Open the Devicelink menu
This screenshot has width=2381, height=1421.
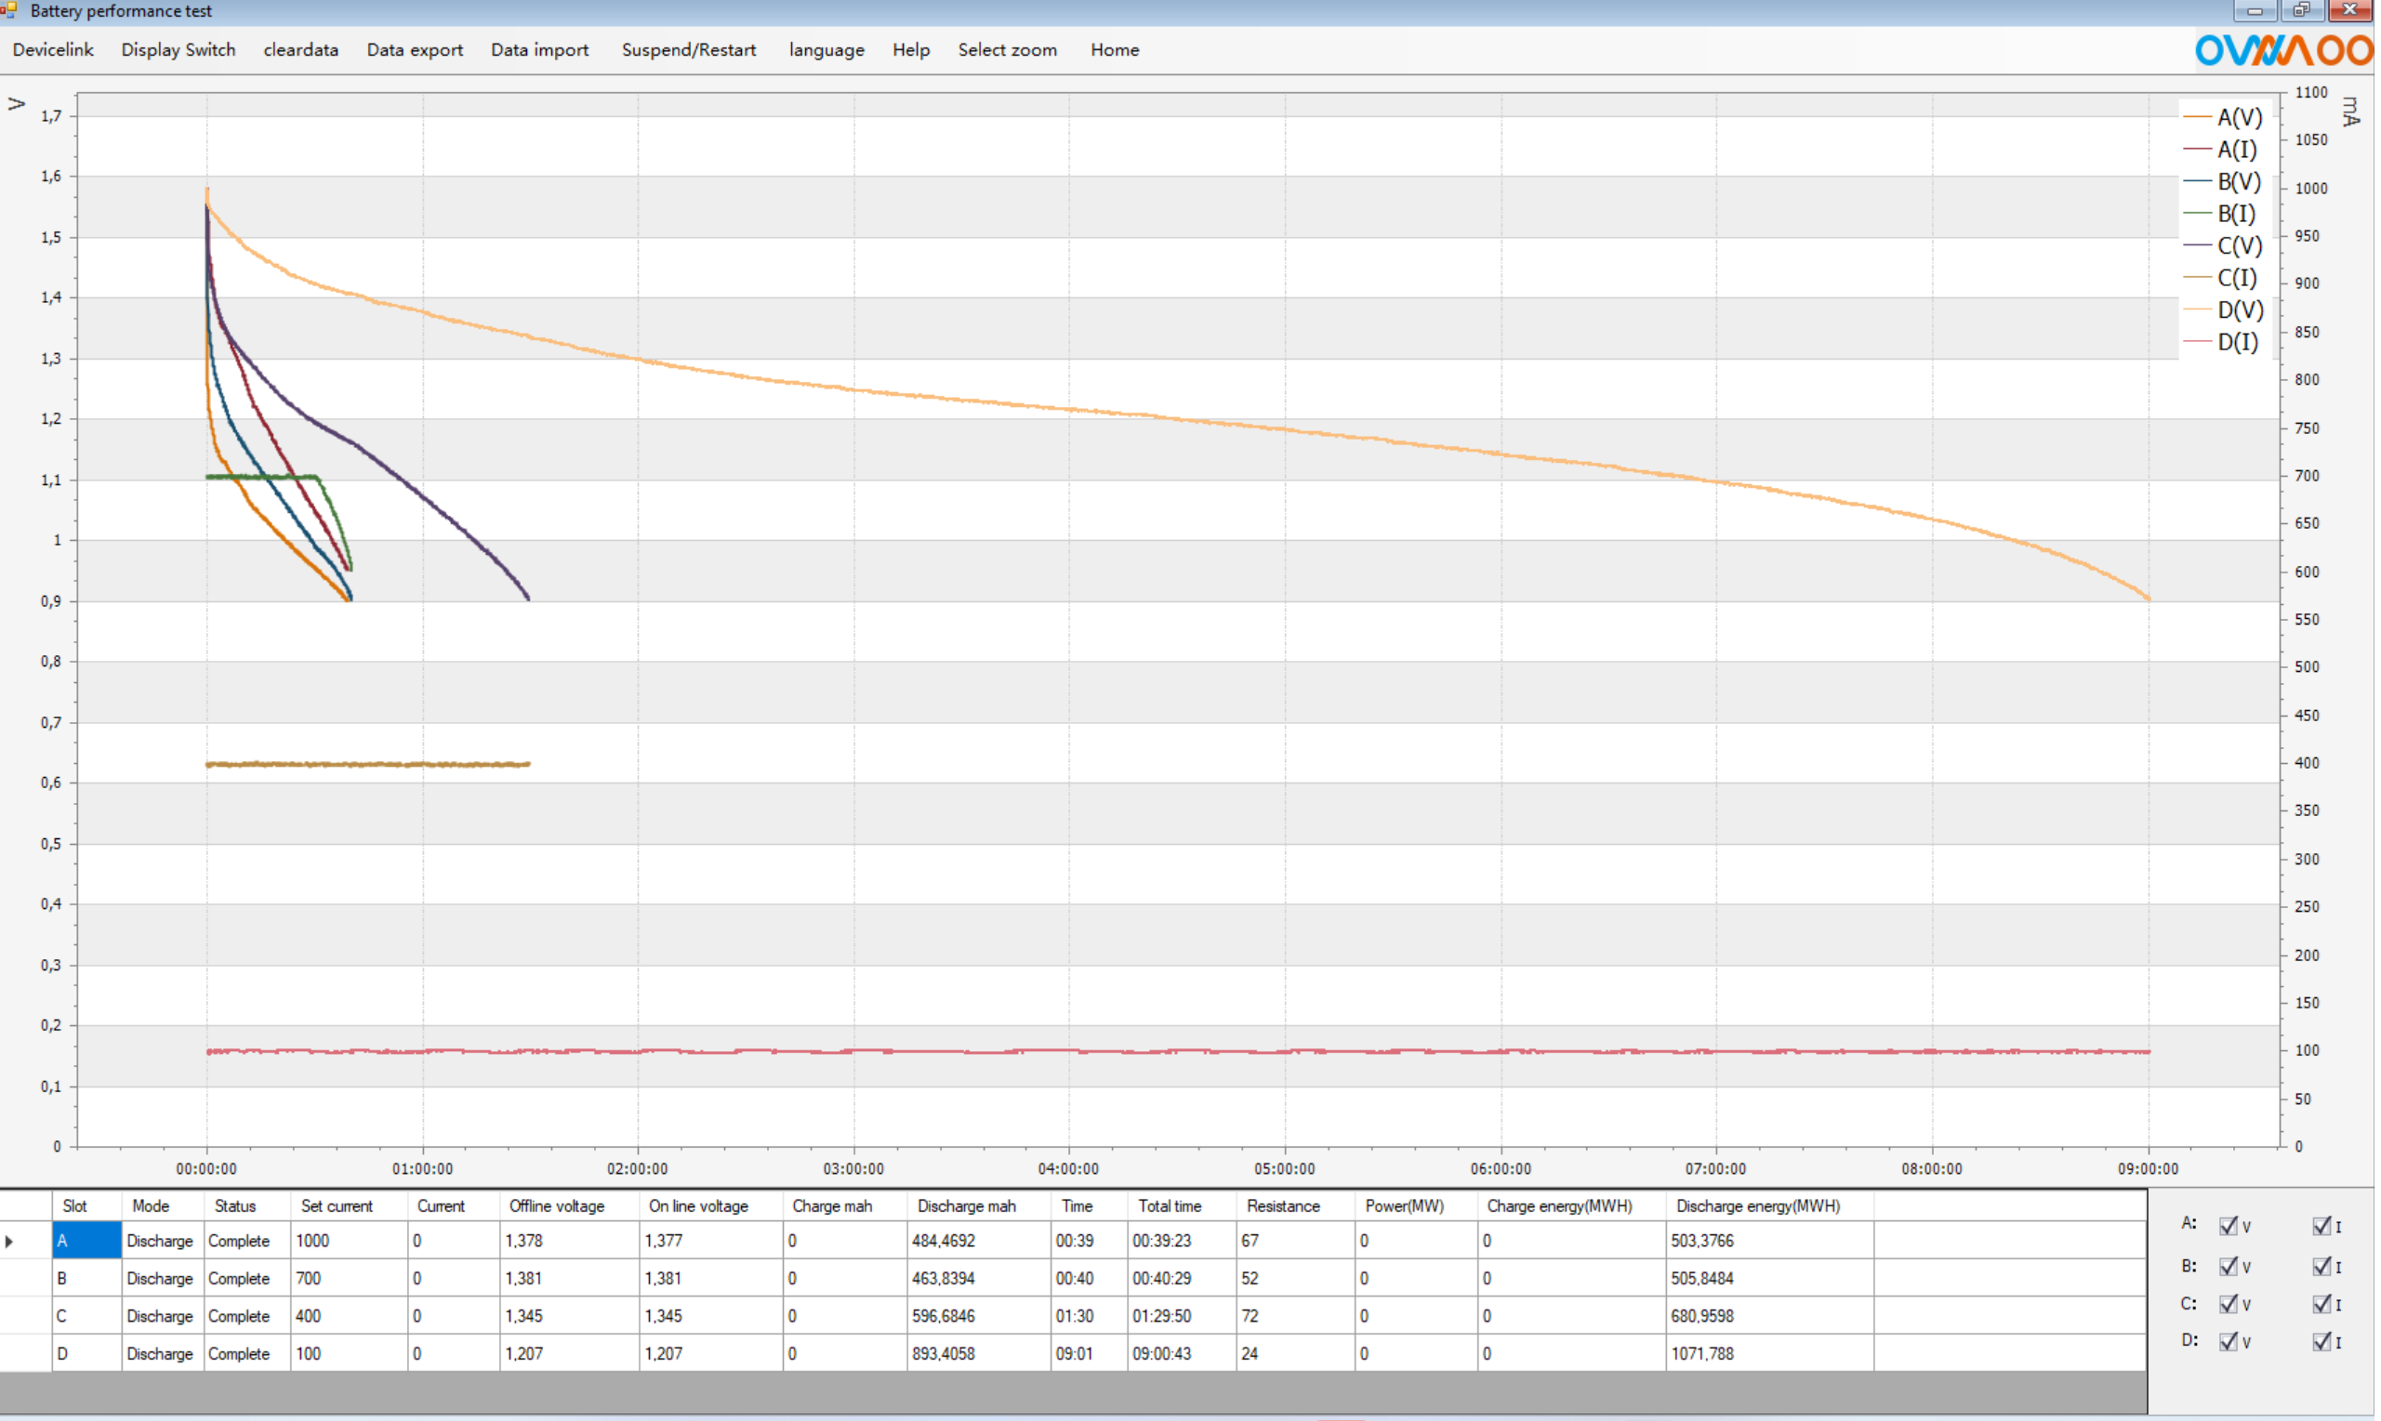(54, 50)
